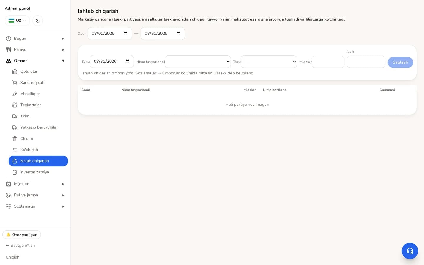Click the Saytga o'tish link
Viewport: 424px width, 265px height.
20,246
